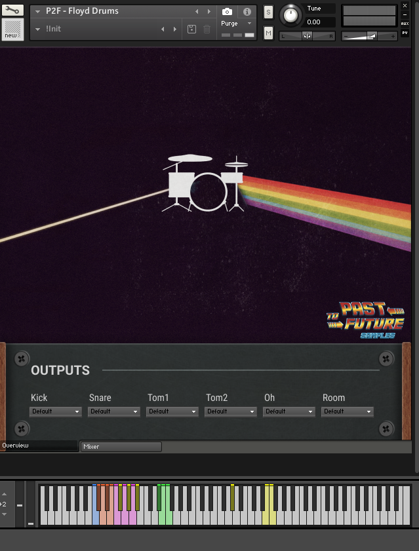Click the Tune knob
Screen dimensions: 419x551
click(x=290, y=15)
